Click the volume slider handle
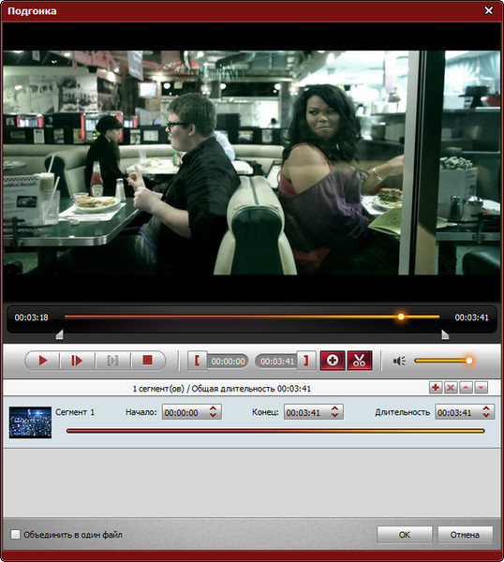504x562 pixels. 469,361
